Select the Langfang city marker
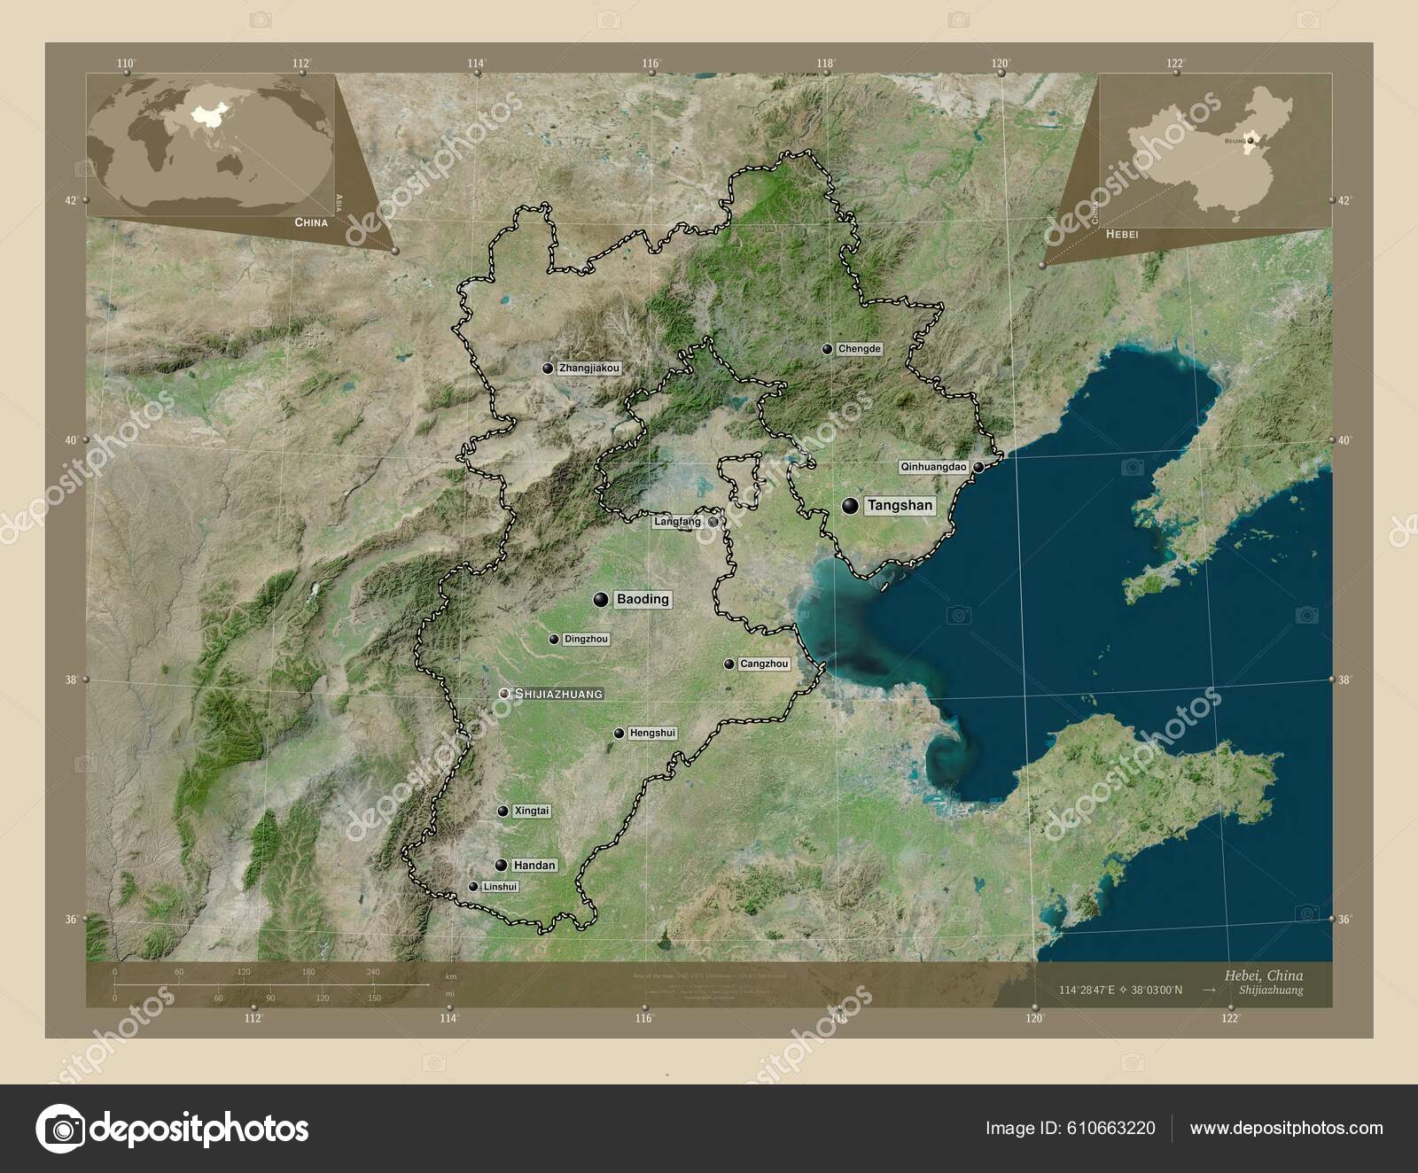The height and width of the screenshot is (1173, 1418). click(x=714, y=522)
